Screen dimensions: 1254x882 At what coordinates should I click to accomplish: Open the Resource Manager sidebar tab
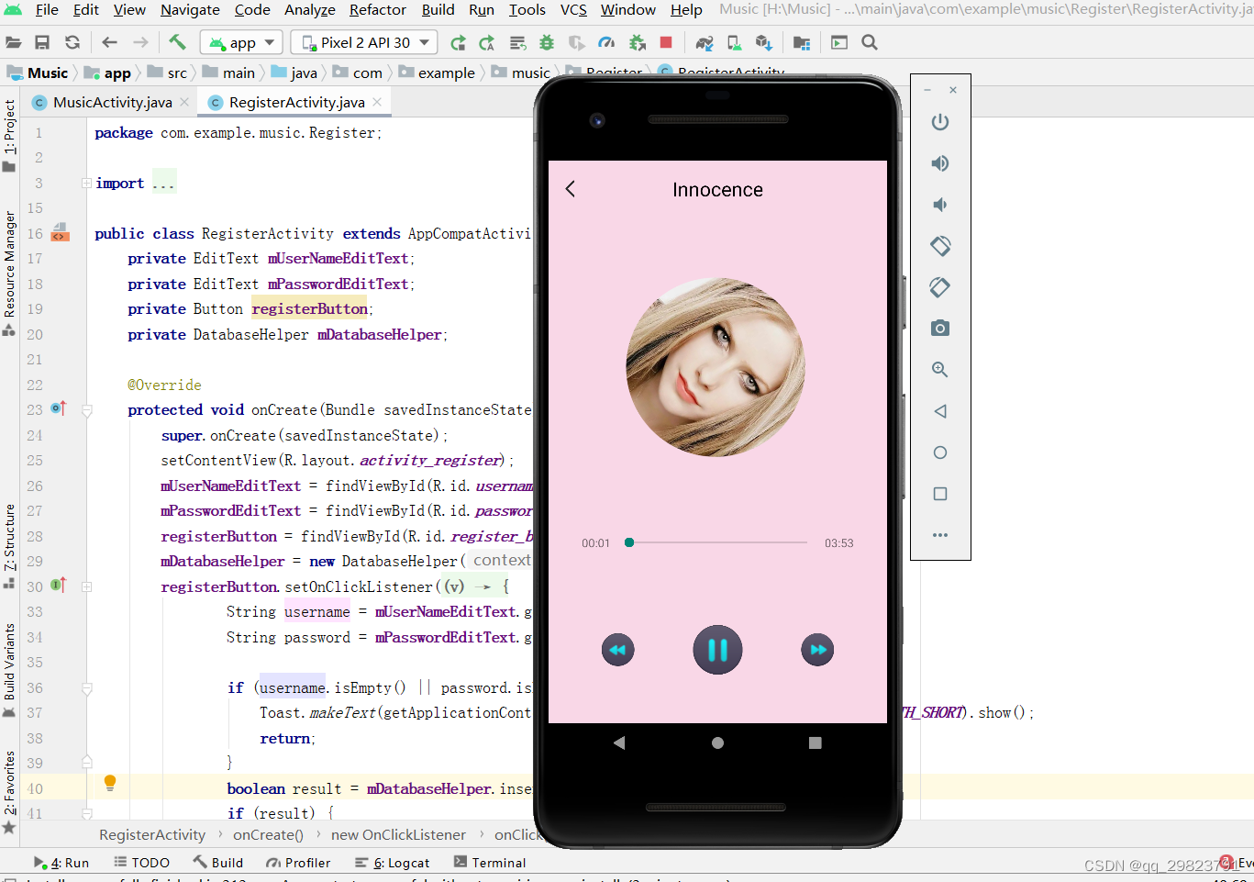coord(9,273)
